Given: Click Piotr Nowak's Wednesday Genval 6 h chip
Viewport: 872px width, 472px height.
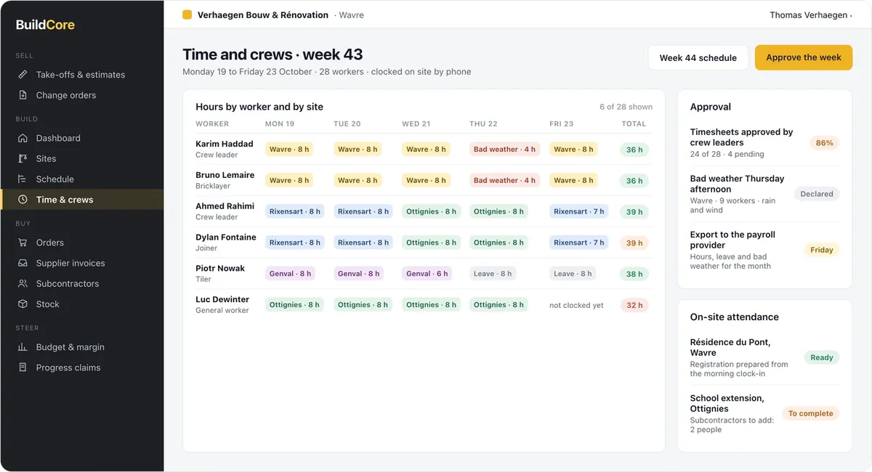Looking at the screenshot, I should tap(427, 274).
